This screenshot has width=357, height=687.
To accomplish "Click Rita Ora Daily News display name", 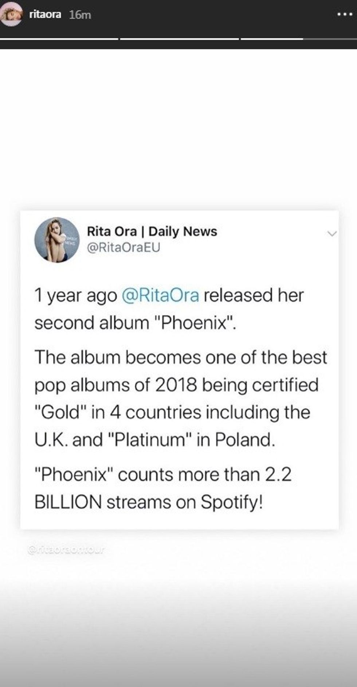I will point(152,231).
